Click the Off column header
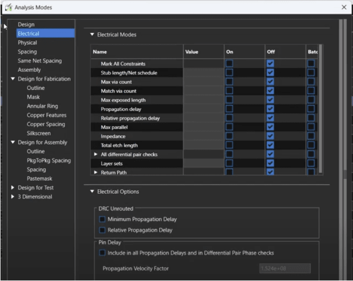The image size is (353, 281). 285,52
